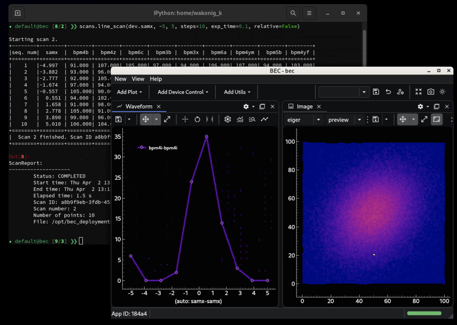The width and height of the screenshot is (457, 325).
Task: Click the bar-chart-with-line icon in Waveform toolbar
Action: click(240, 119)
